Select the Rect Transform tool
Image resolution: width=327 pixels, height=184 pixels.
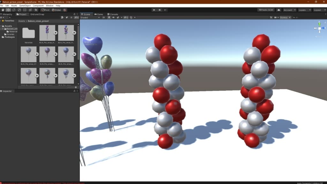(25, 10)
